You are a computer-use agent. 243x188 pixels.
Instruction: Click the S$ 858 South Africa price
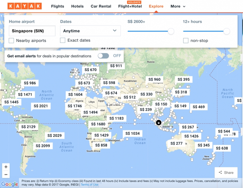[x=101, y=145]
